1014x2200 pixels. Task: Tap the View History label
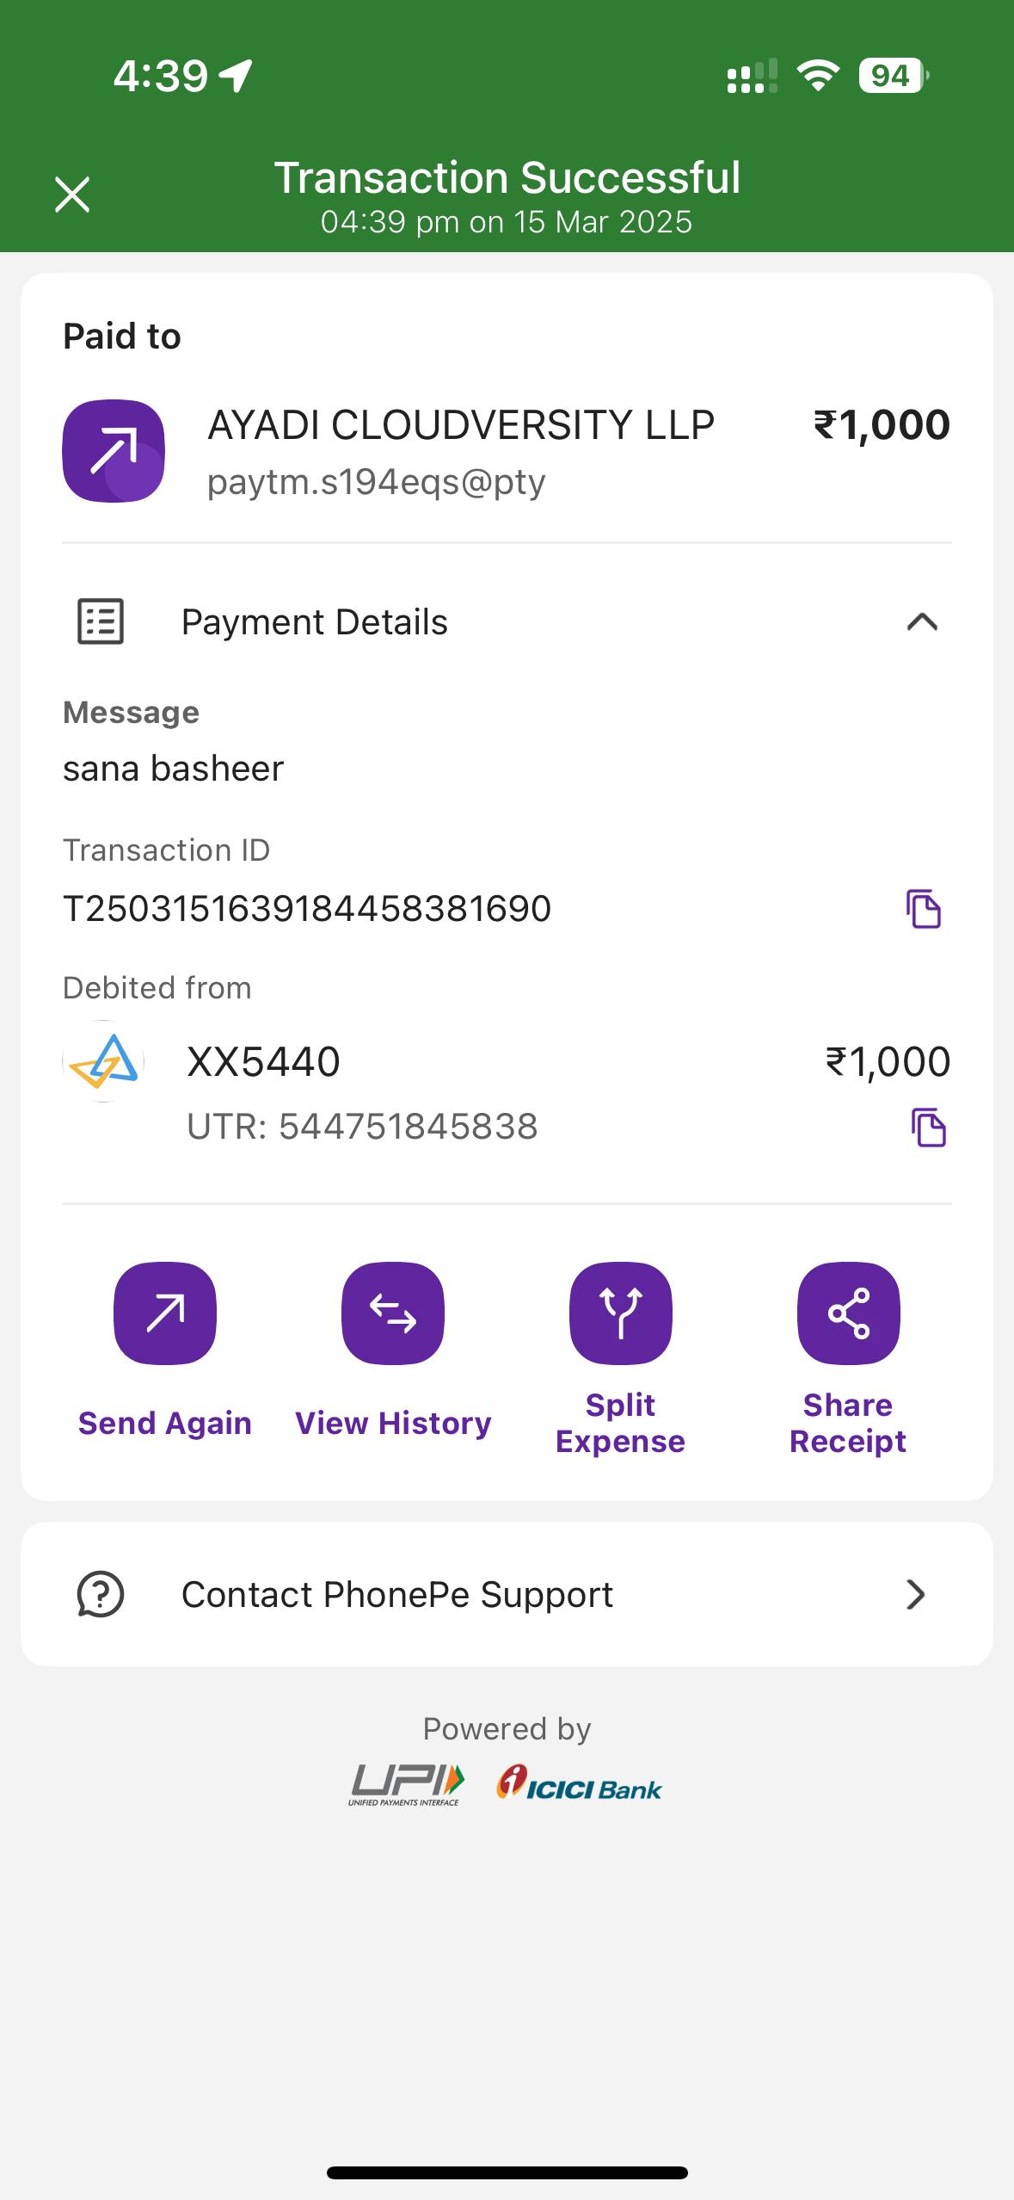(393, 1424)
